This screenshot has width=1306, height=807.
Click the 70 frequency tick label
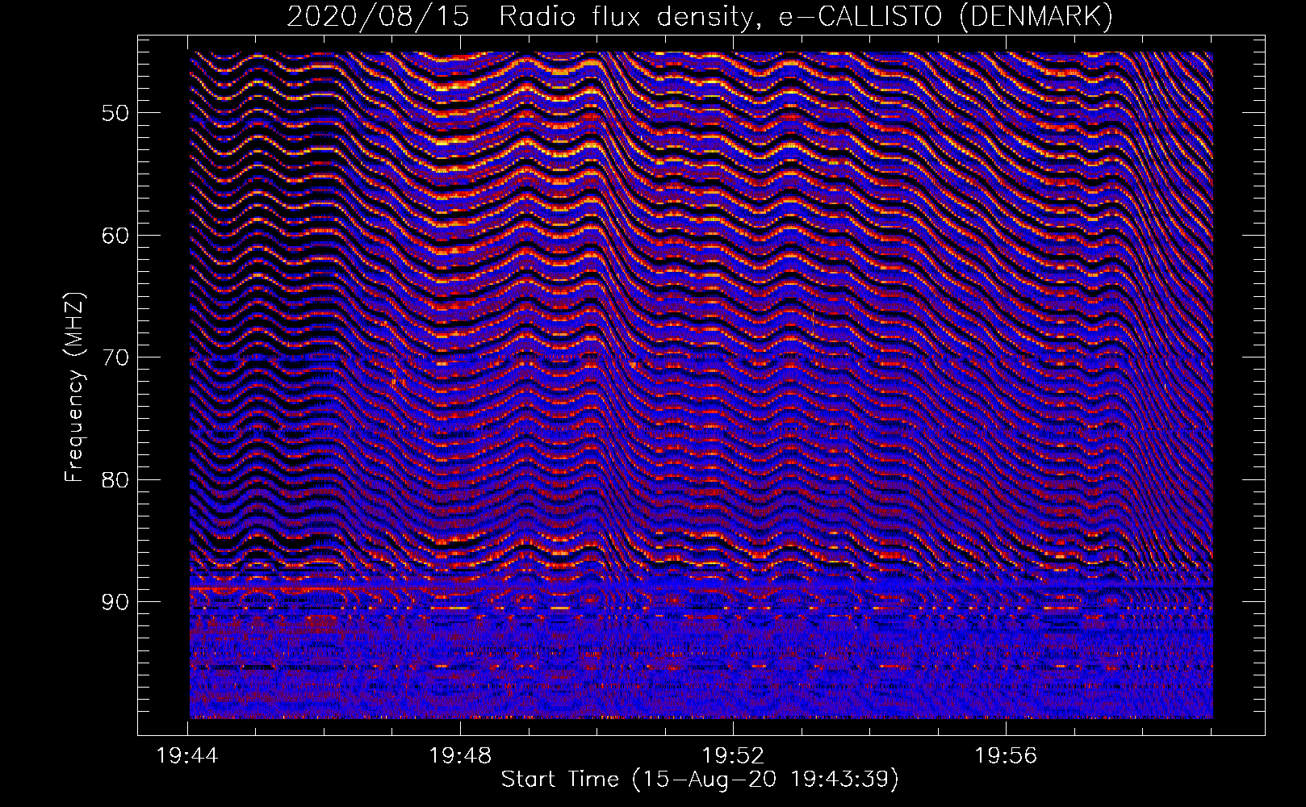tap(115, 358)
